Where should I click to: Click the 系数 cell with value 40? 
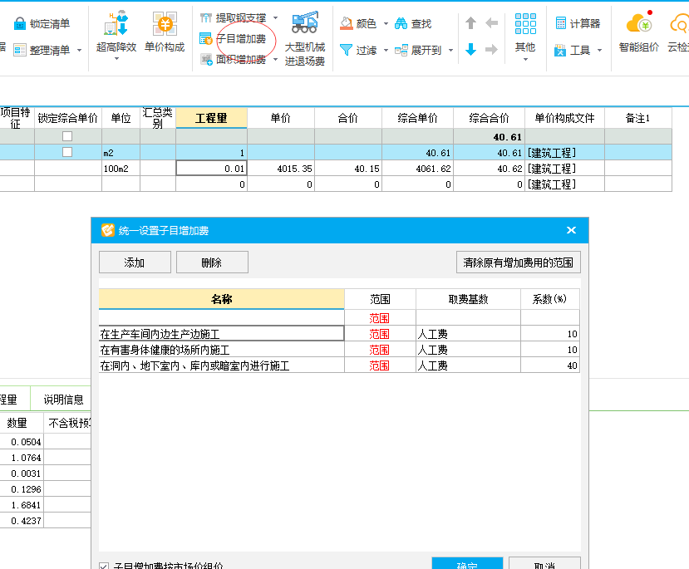coord(550,365)
